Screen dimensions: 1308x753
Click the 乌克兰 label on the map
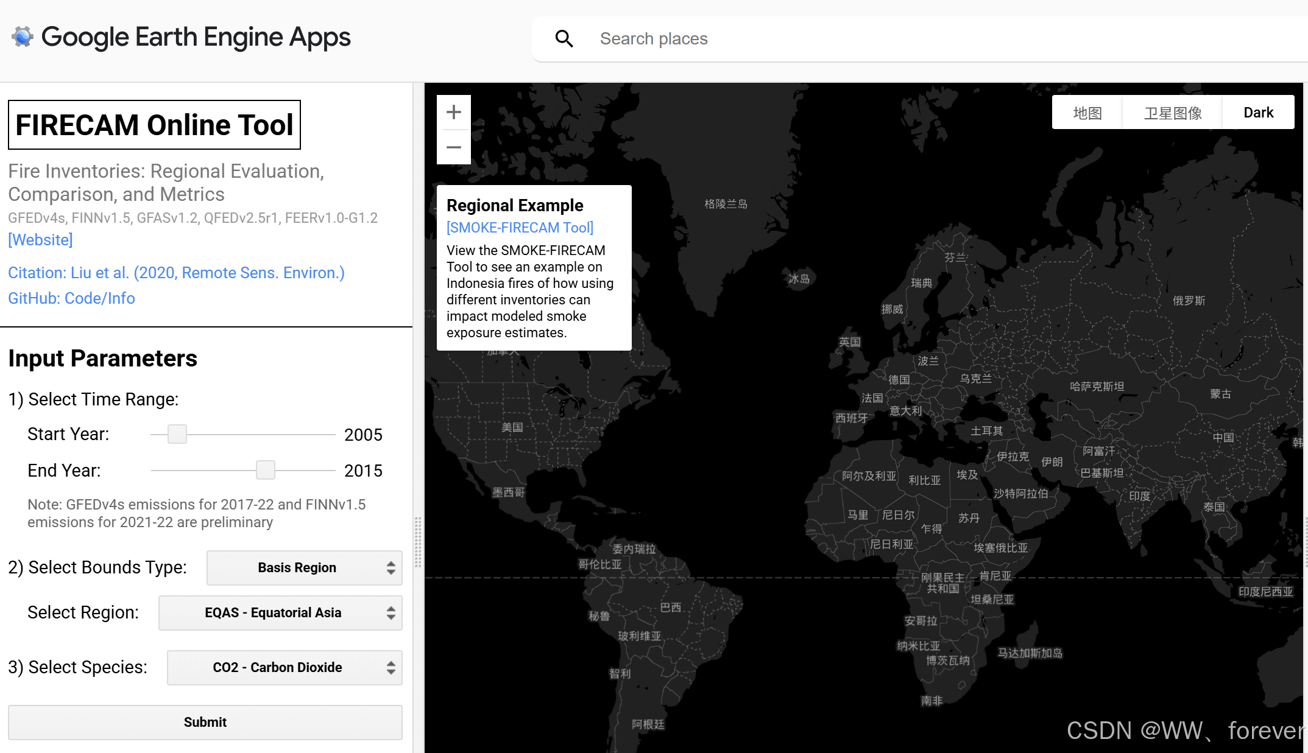point(976,379)
